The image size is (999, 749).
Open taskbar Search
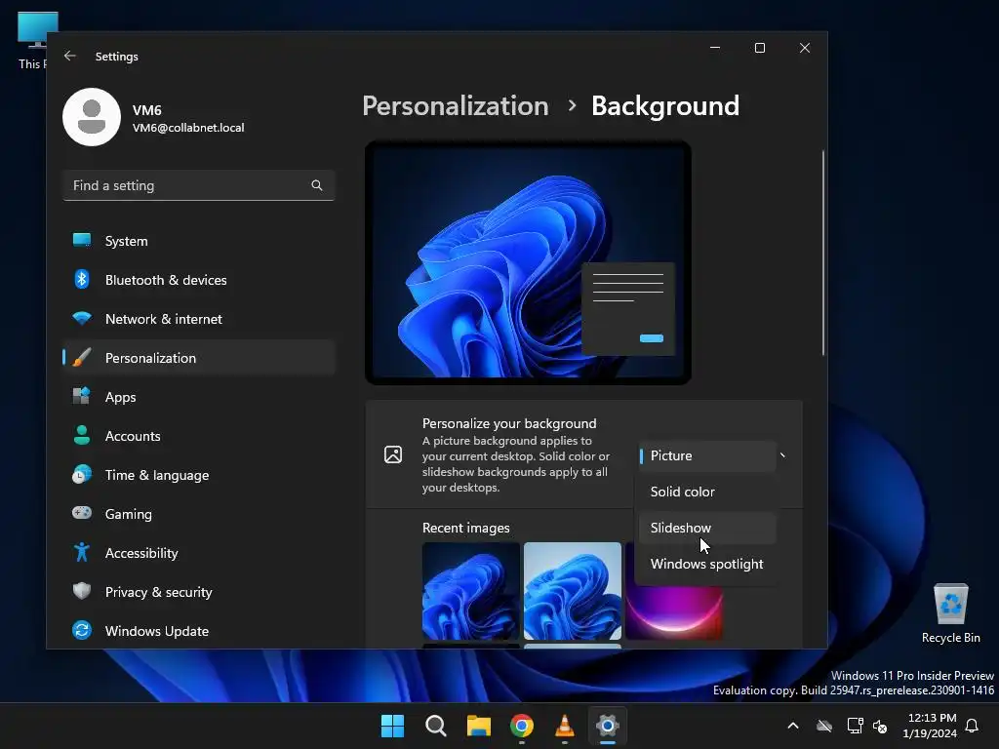[x=436, y=726]
